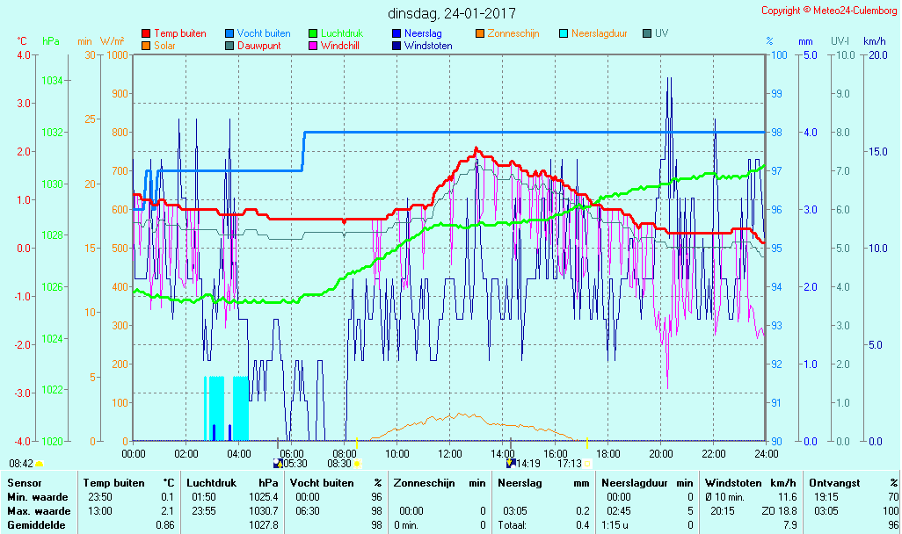Click the moonset icon beside 14:19

pyautogui.click(x=511, y=464)
